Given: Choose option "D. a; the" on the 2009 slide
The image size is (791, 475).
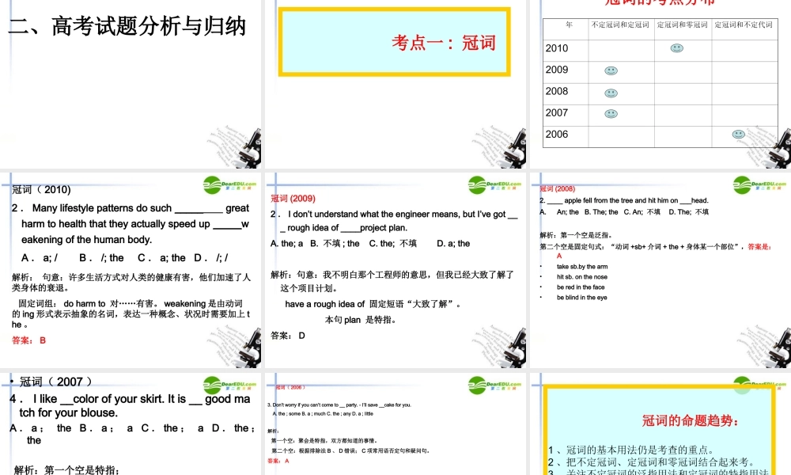Looking at the screenshot, I should pos(453,244).
